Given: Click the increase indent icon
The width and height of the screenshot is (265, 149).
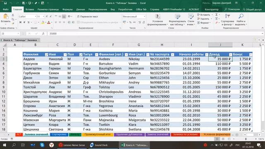Looking at the screenshot, I should point(73,22).
